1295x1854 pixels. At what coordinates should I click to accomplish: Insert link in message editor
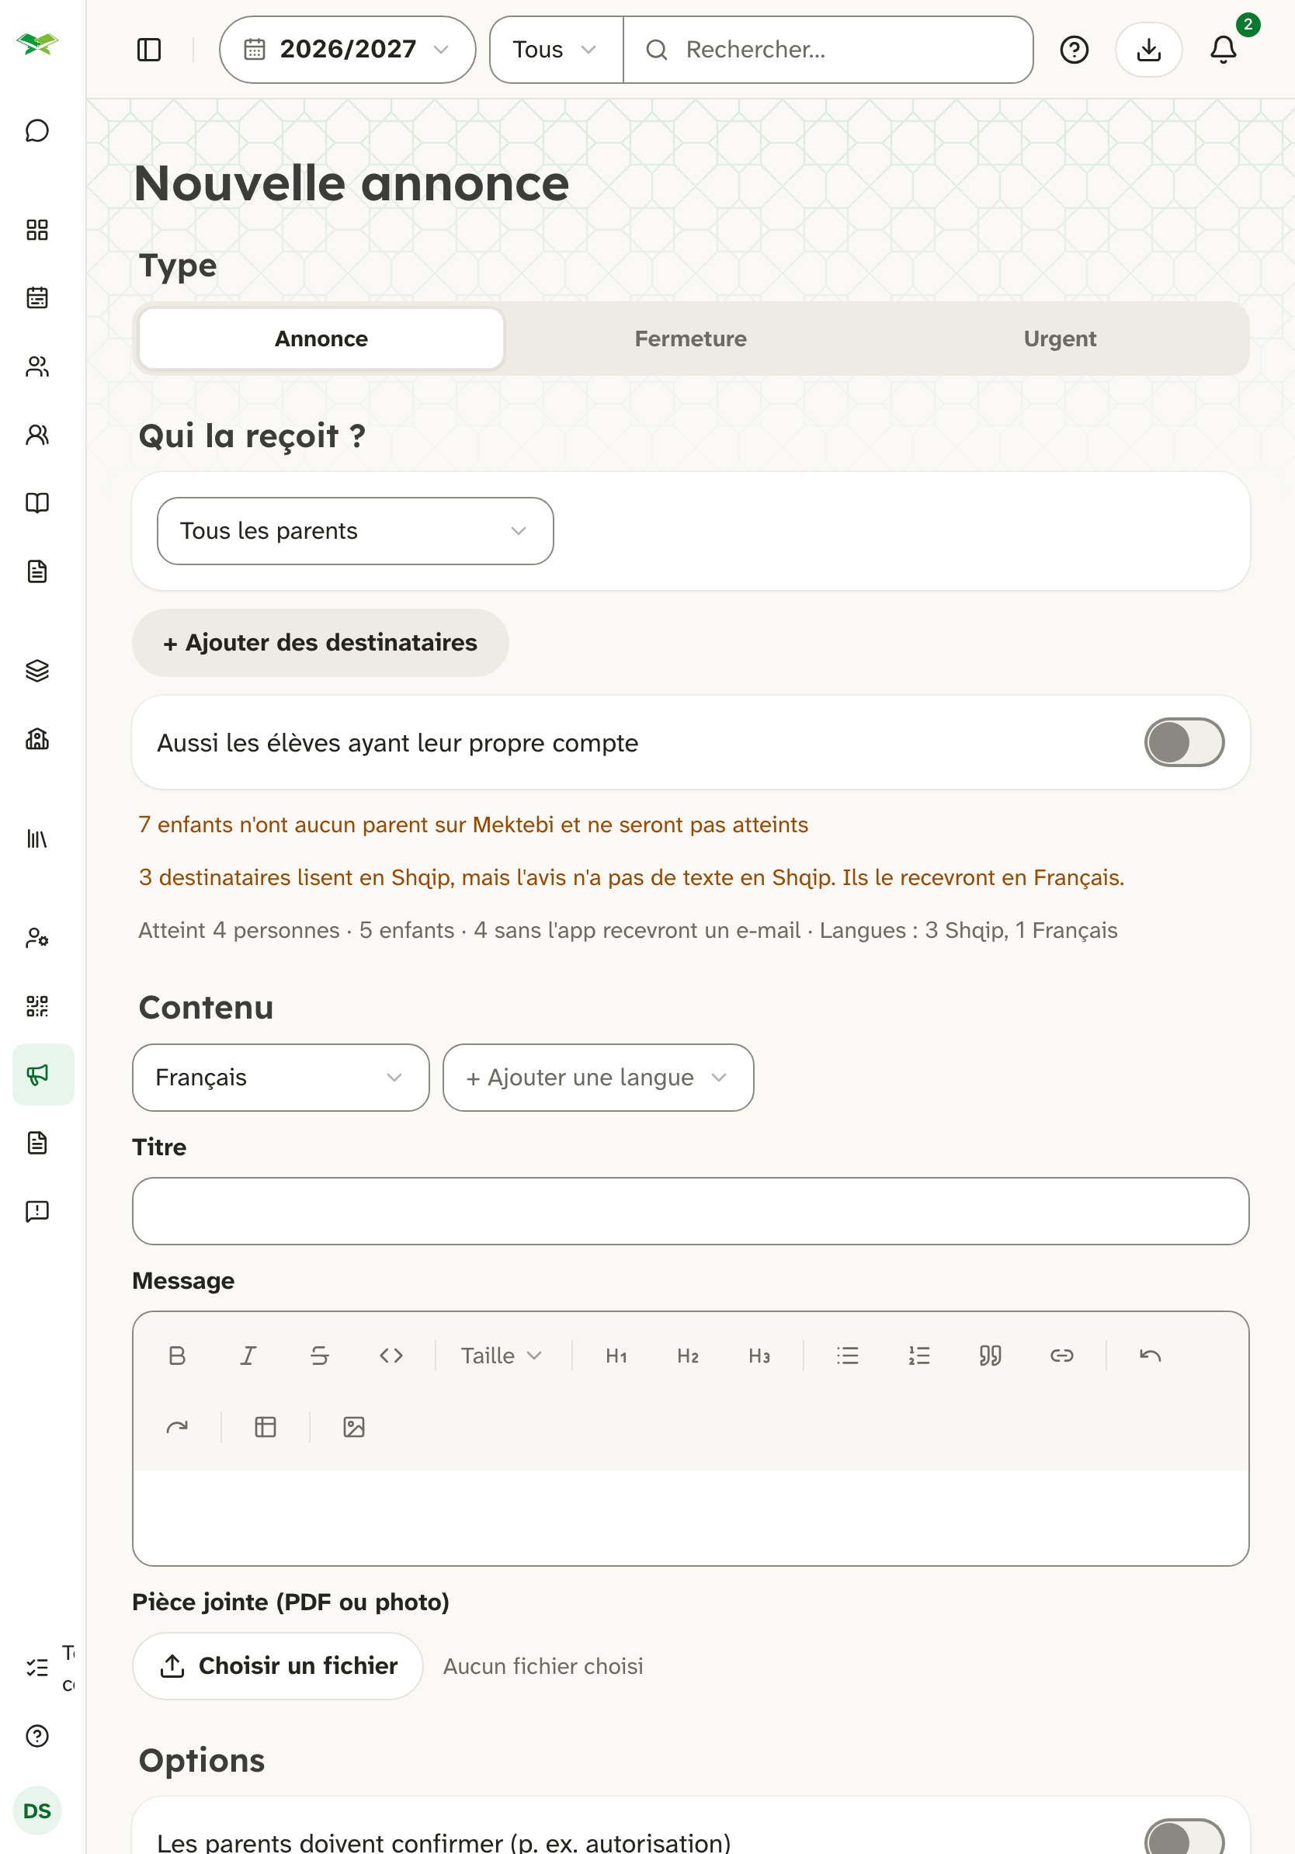coord(1061,1356)
